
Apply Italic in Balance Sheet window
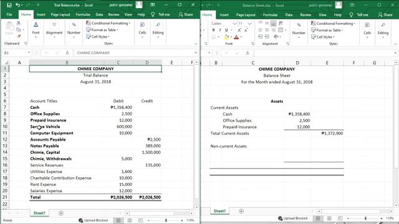tap(220, 30)
